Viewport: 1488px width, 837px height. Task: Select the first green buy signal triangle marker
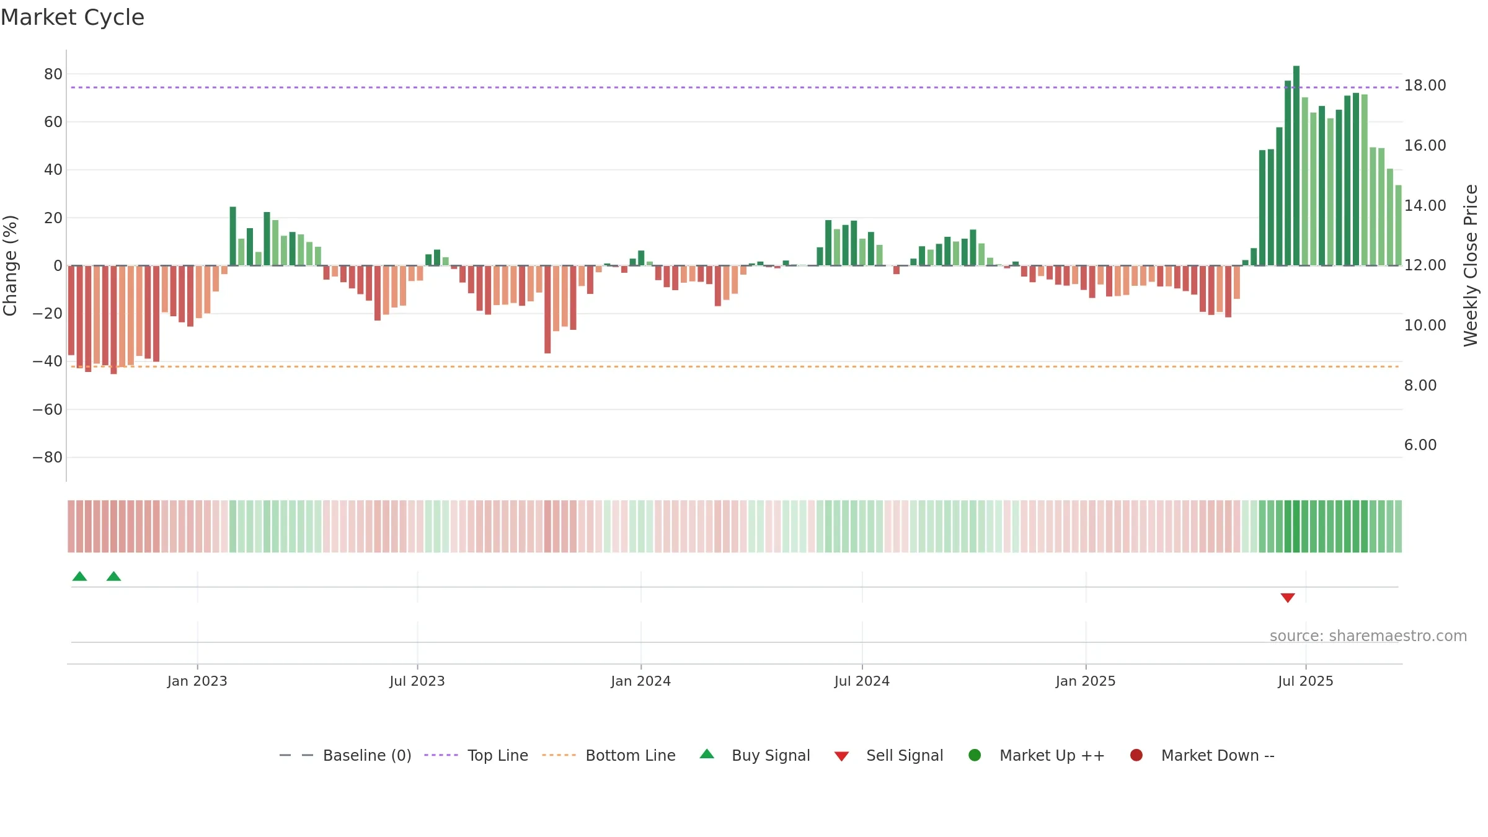coord(79,576)
